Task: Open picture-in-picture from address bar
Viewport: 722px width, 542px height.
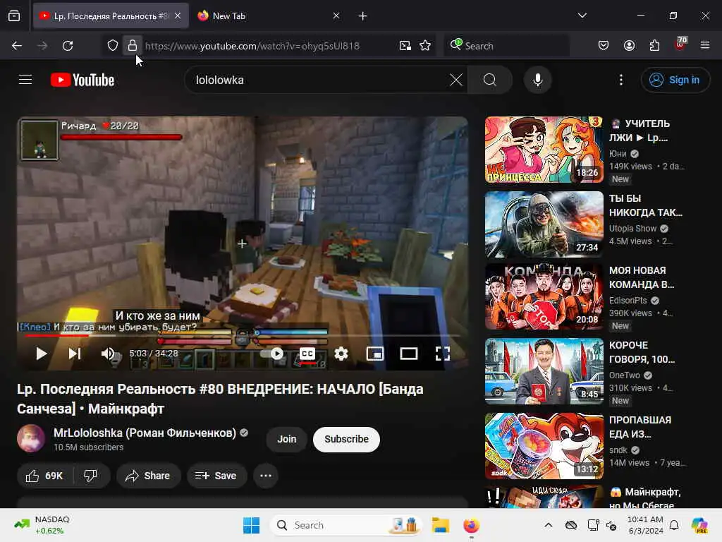Action: [405, 46]
